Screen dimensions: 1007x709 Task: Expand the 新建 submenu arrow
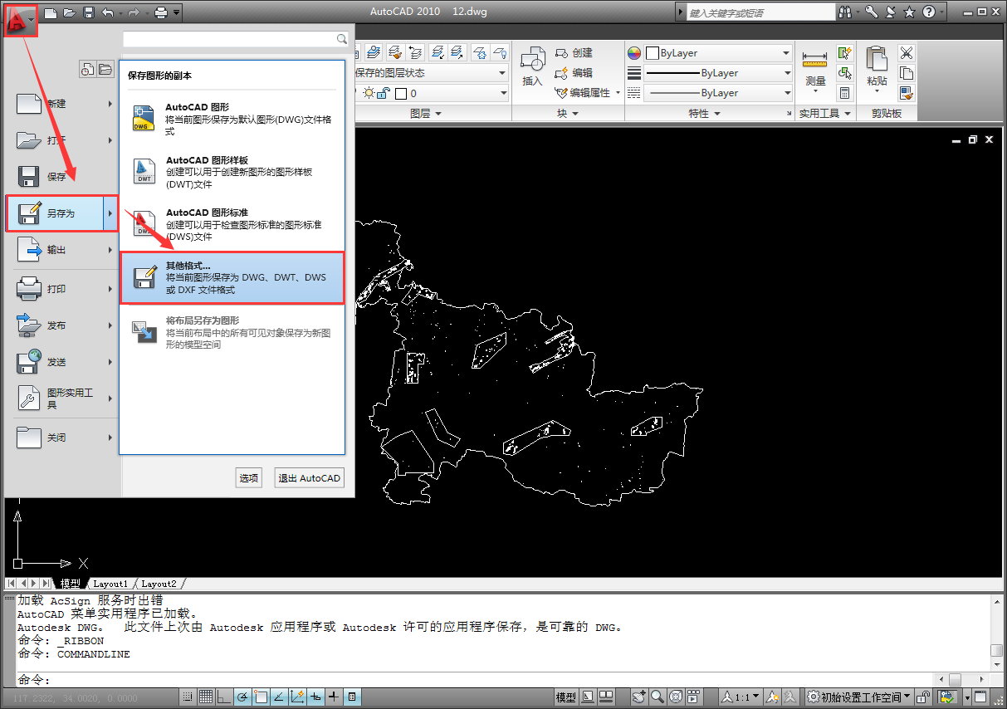pos(110,104)
